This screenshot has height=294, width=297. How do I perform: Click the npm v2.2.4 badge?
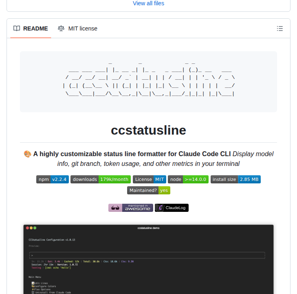[53, 179]
